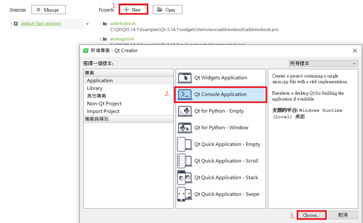The height and width of the screenshot is (223, 363).
Task: Select the Qt Console Application label
Action: 221,95
